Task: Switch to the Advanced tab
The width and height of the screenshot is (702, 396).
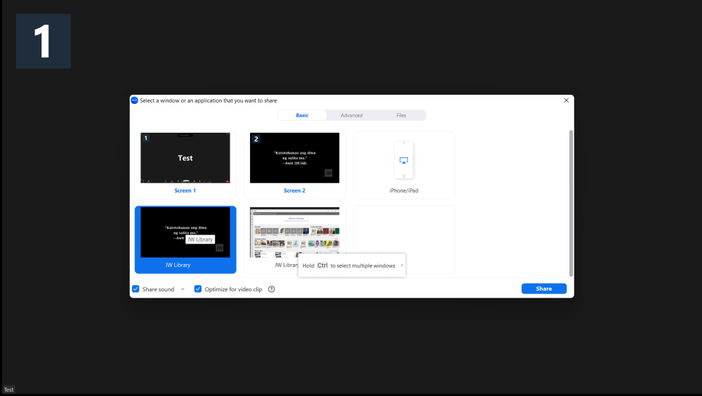Action: (x=352, y=115)
